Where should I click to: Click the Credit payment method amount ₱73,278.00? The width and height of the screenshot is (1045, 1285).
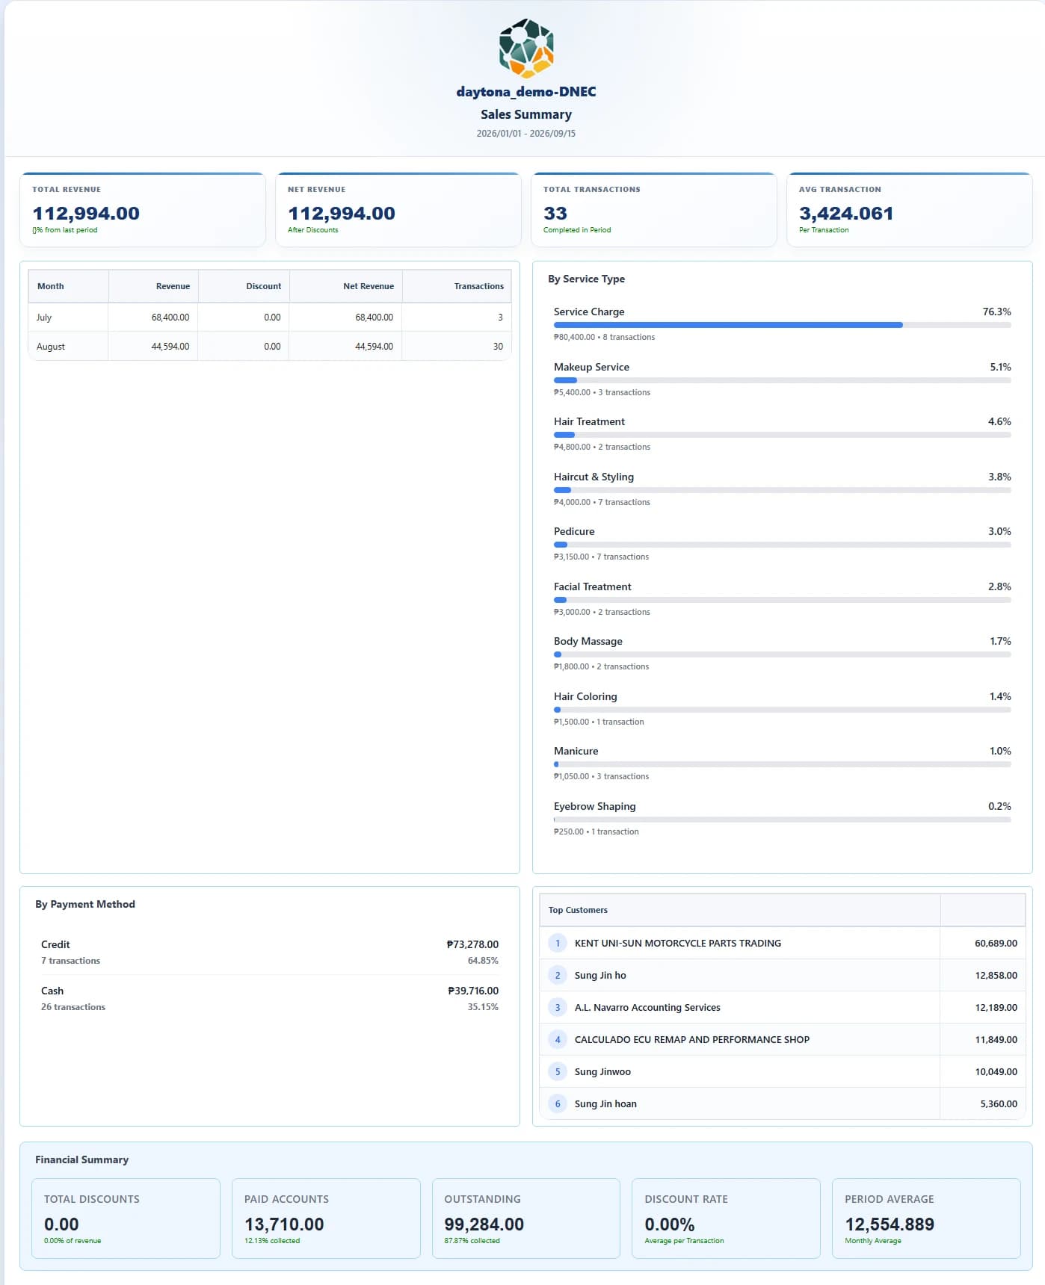tap(472, 944)
